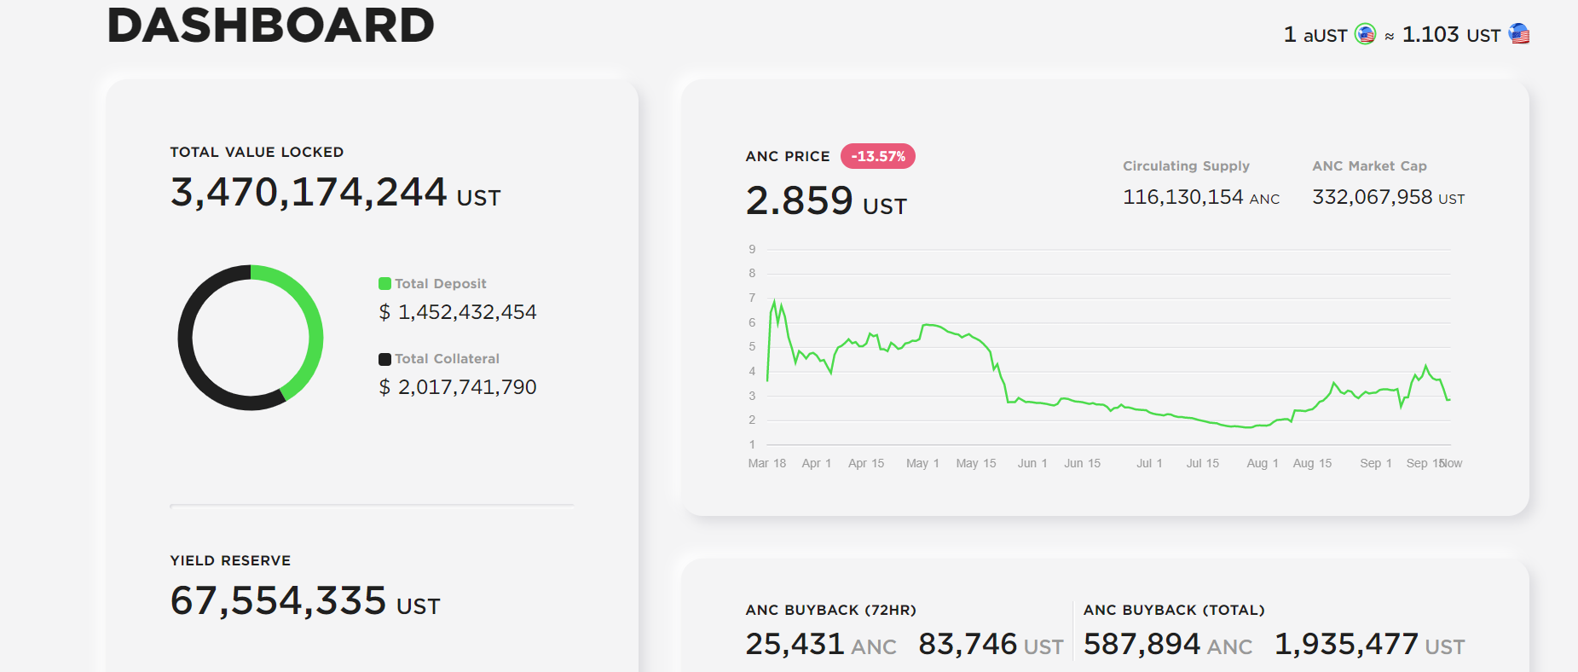Viewport: 1578px width, 672px height.
Task: Click the $ 2,017,741,790 collateral amount
Action: 458,387
